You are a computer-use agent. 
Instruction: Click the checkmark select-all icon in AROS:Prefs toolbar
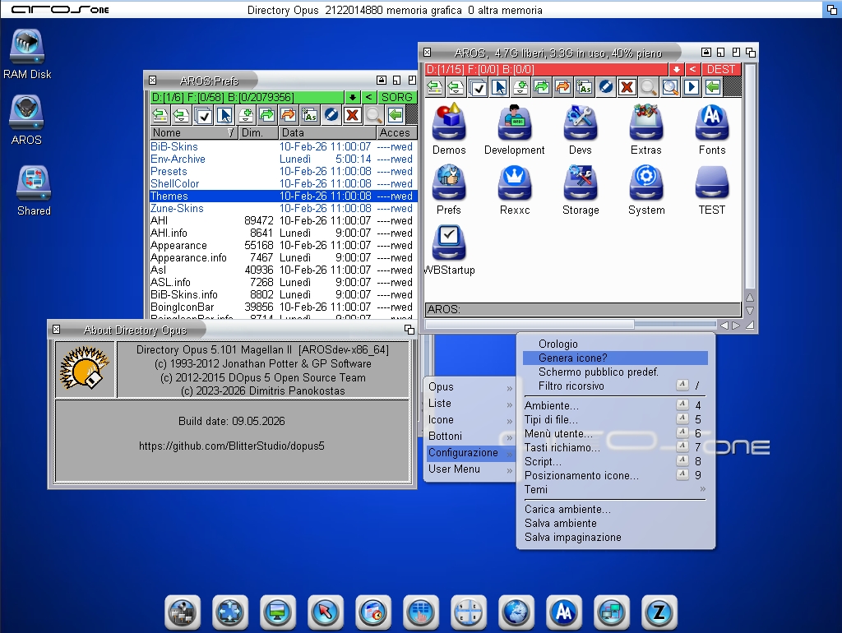(x=203, y=115)
